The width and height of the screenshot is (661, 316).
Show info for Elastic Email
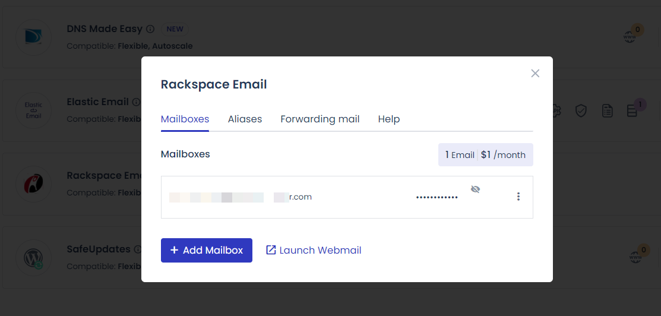[136, 102]
